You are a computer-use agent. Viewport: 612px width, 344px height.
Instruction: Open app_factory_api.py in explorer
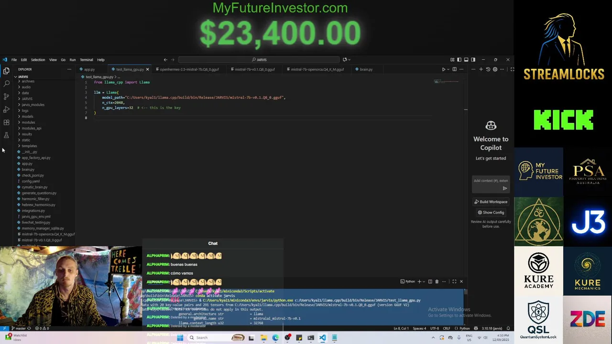coord(36,158)
